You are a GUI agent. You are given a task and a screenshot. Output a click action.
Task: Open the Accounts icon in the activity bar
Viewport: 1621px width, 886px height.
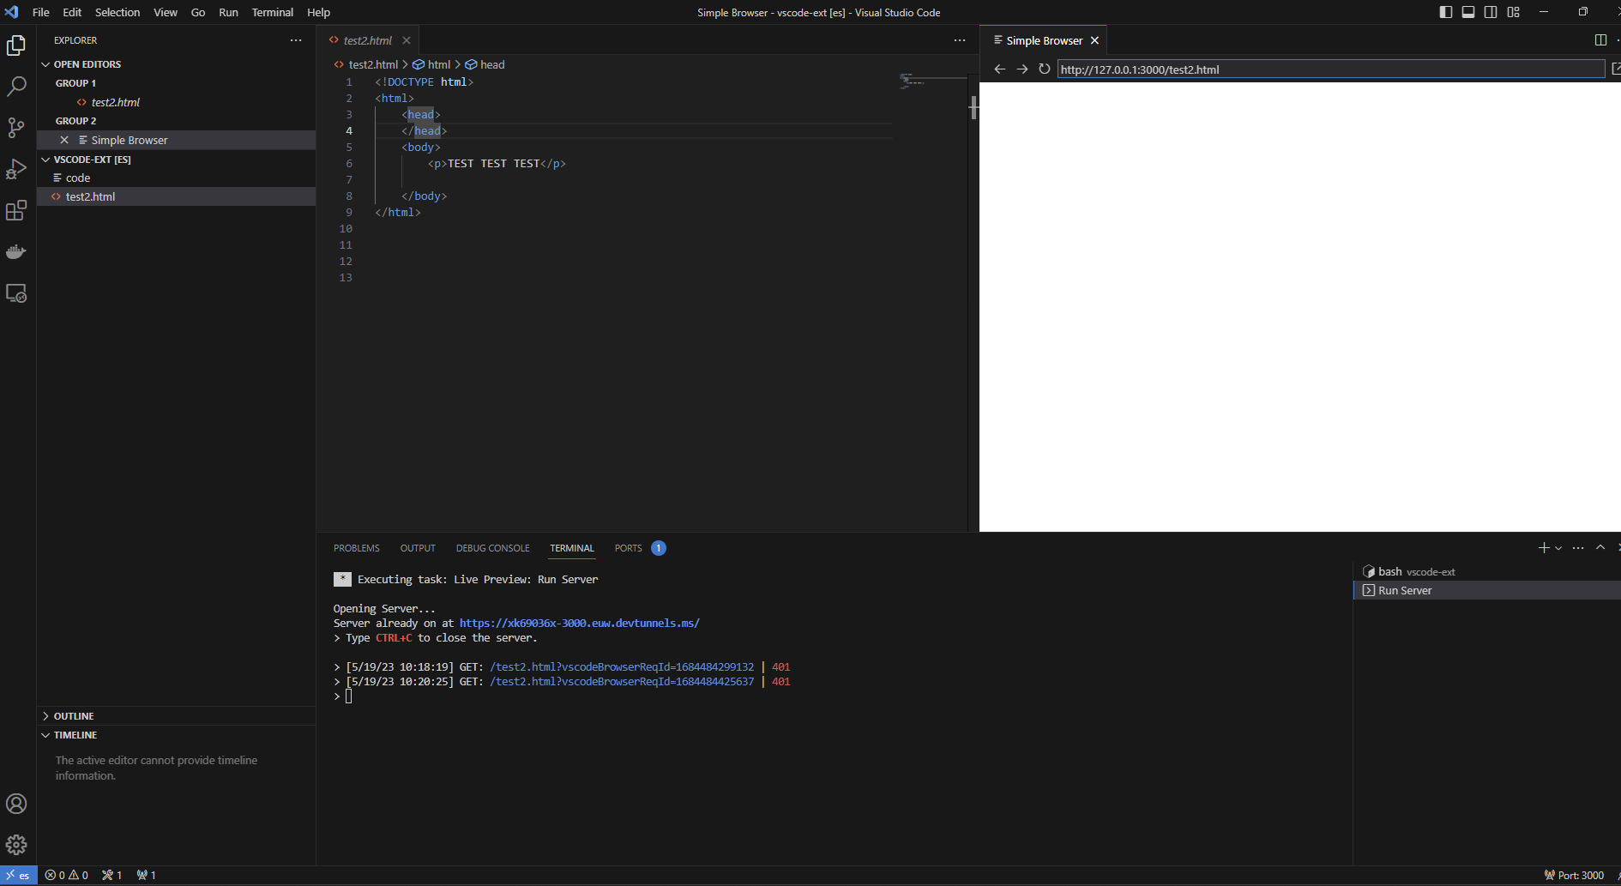(x=17, y=804)
